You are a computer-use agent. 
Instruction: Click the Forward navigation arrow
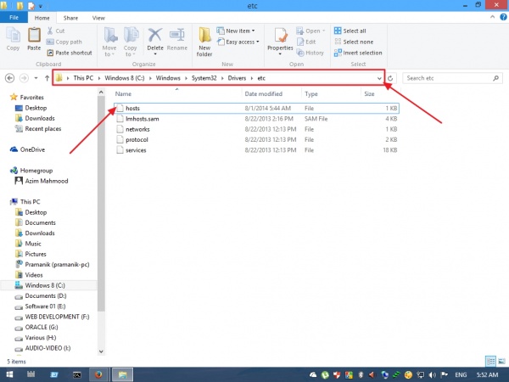[x=24, y=78]
